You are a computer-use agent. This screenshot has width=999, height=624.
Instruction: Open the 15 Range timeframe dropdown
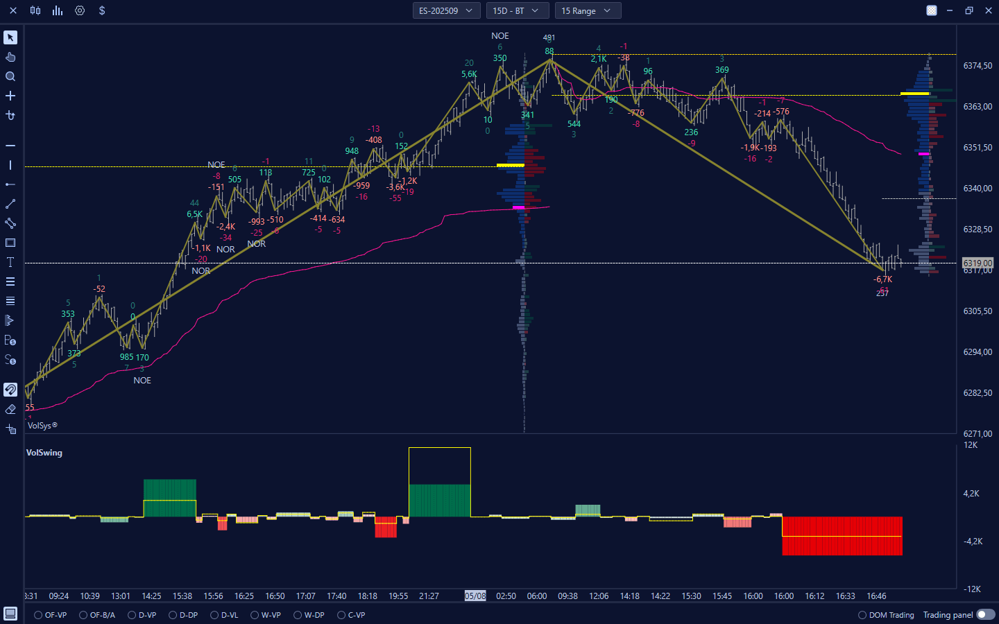(588, 10)
